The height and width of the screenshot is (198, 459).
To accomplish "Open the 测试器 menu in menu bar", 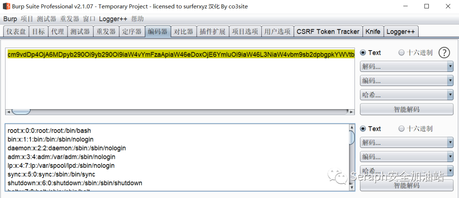I will (x=47, y=19).
